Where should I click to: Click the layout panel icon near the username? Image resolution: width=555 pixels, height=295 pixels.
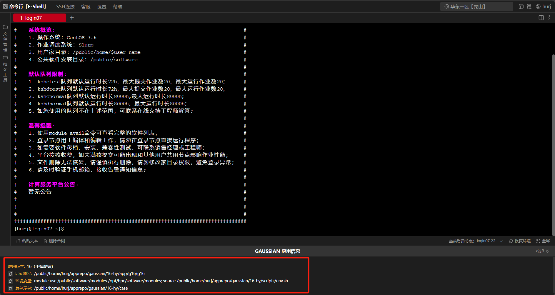(521, 6)
